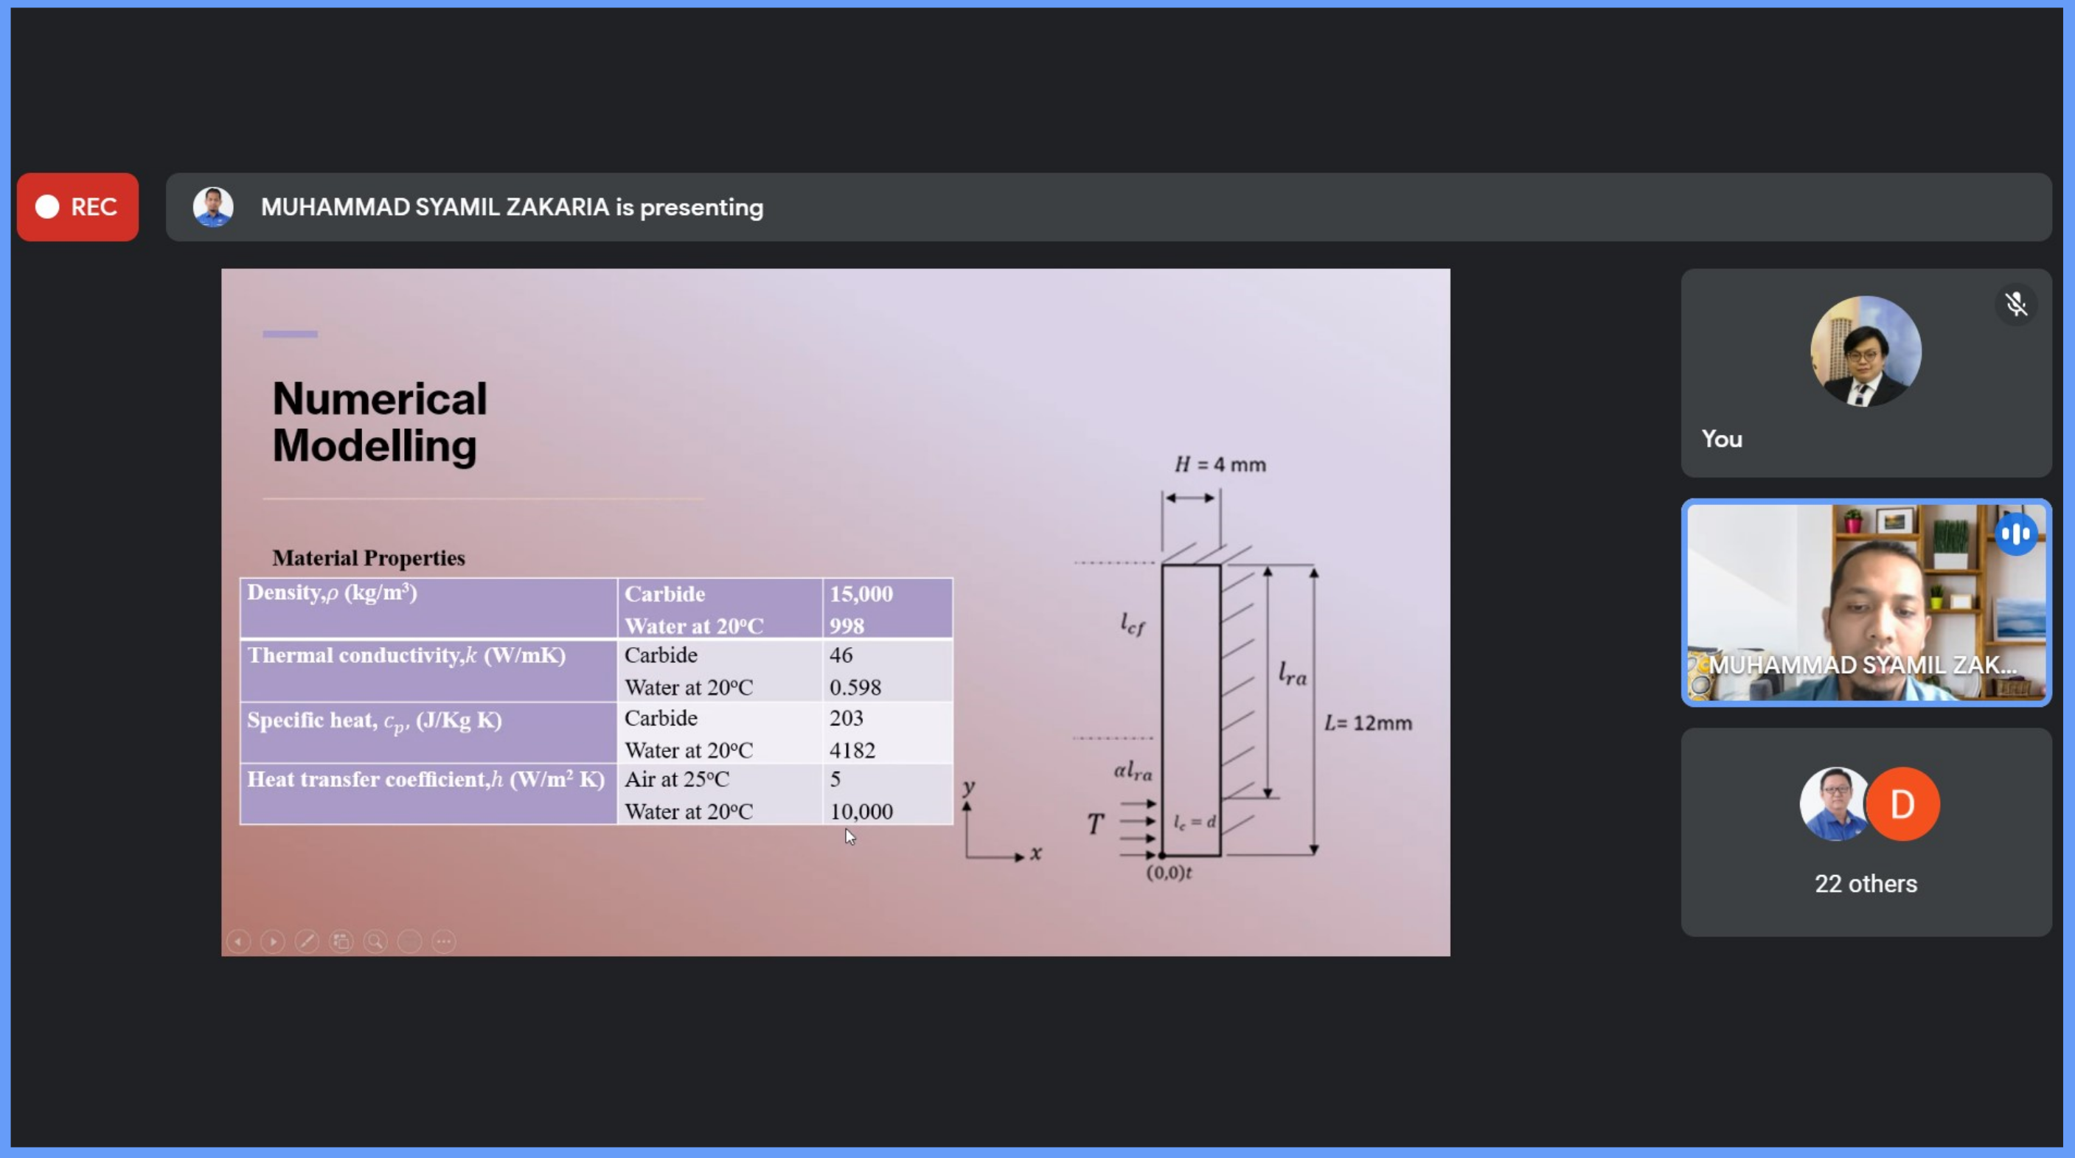Click the shared 'Numerical Modelling' slide heading
2075x1158 pixels.
coord(380,422)
